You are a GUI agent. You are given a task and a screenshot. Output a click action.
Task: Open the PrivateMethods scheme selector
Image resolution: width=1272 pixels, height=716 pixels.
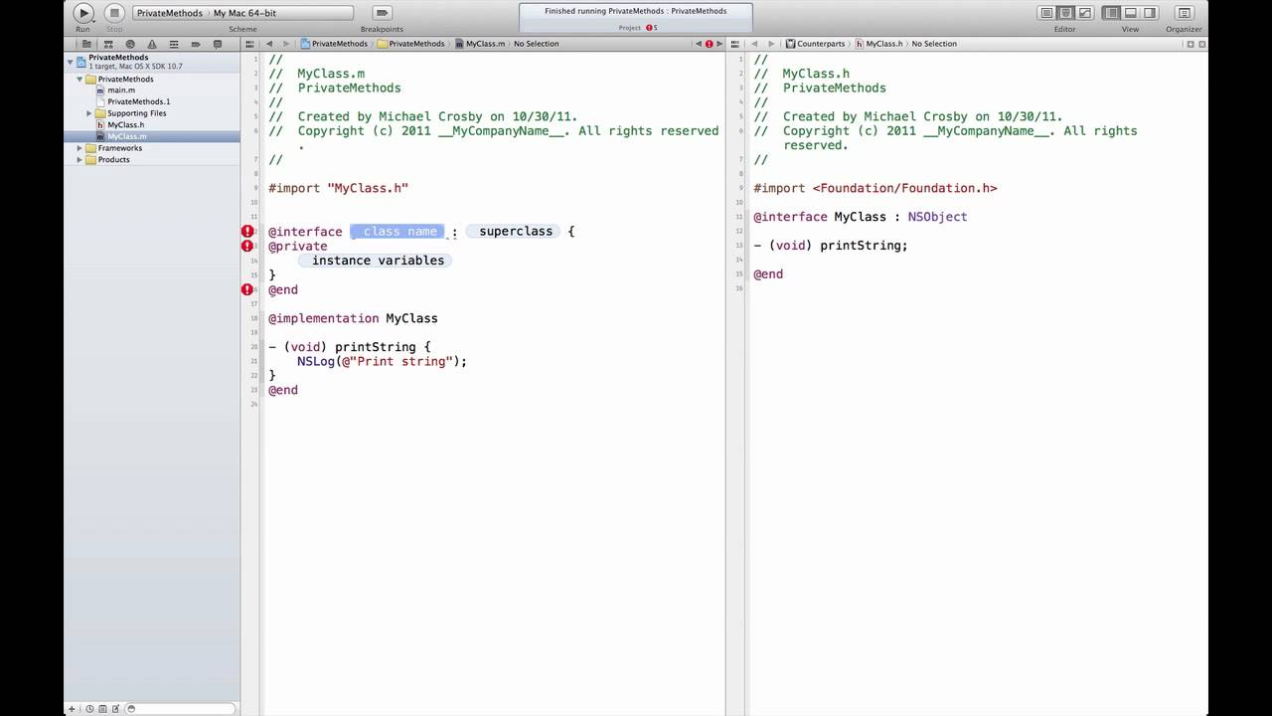(x=169, y=13)
